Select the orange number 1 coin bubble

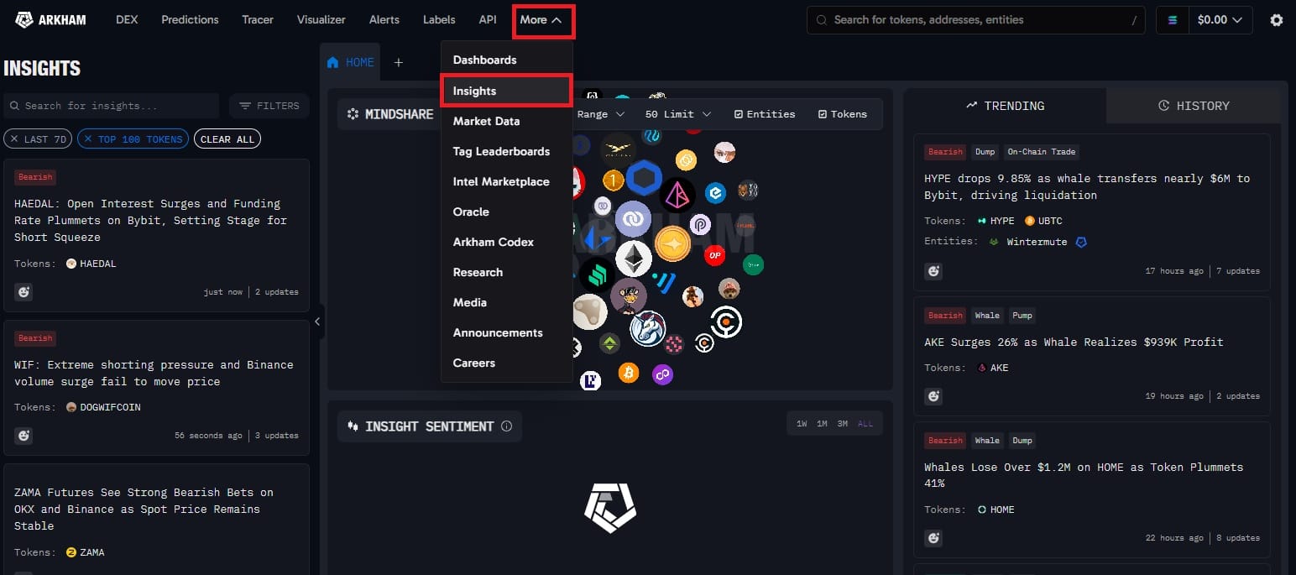click(614, 180)
